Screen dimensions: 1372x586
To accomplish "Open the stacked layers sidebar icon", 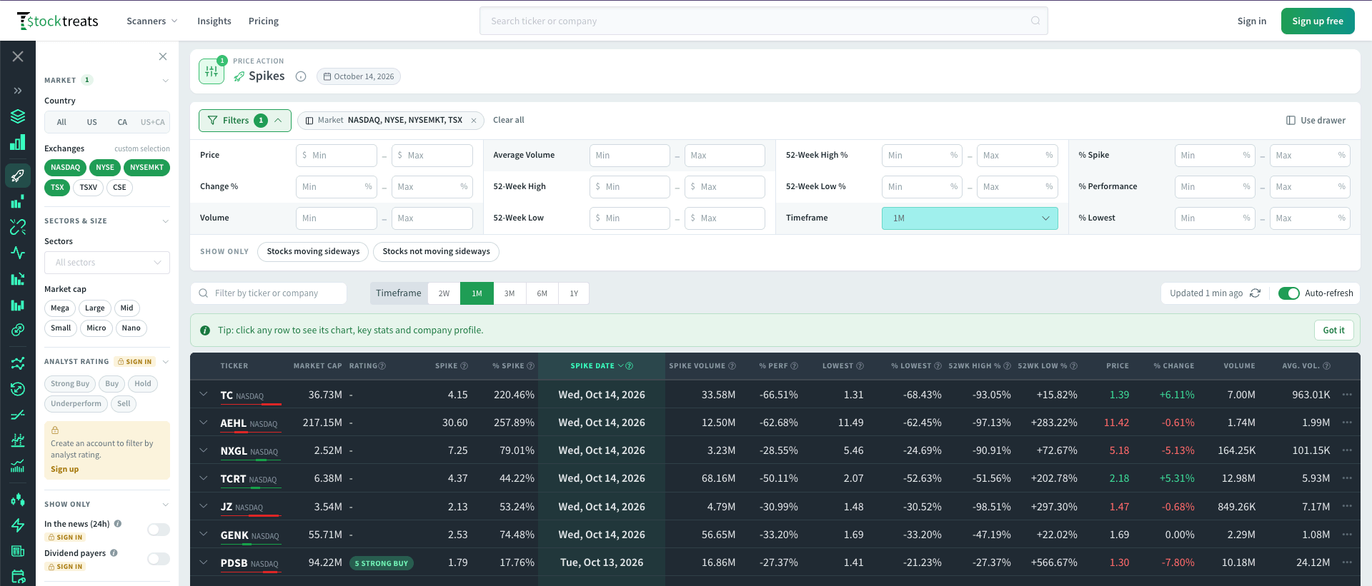I will pyautogui.click(x=18, y=116).
